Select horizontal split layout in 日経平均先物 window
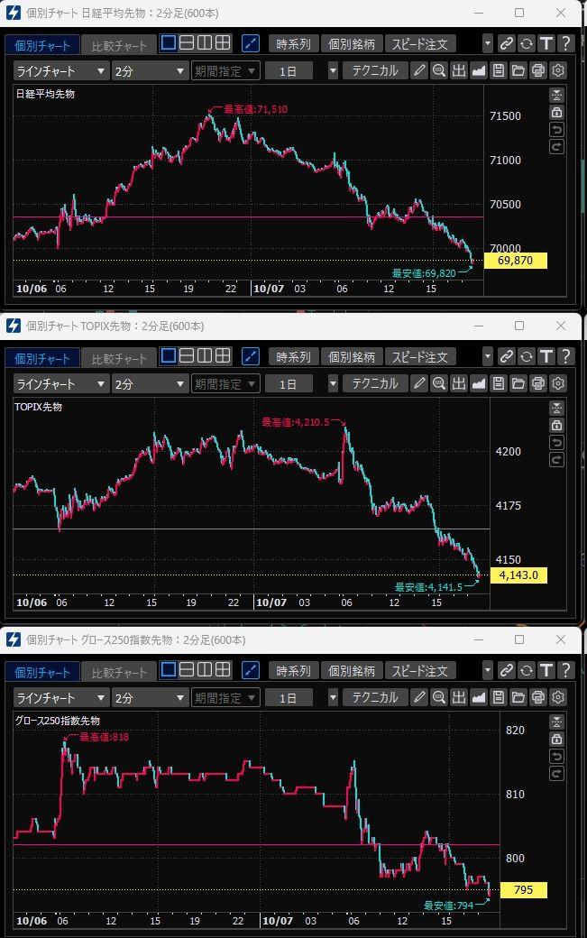Image resolution: width=587 pixels, height=938 pixels. [x=187, y=42]
